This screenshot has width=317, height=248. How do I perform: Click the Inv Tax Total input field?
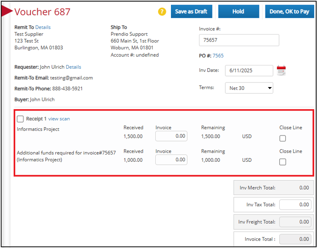coord(295,205)
